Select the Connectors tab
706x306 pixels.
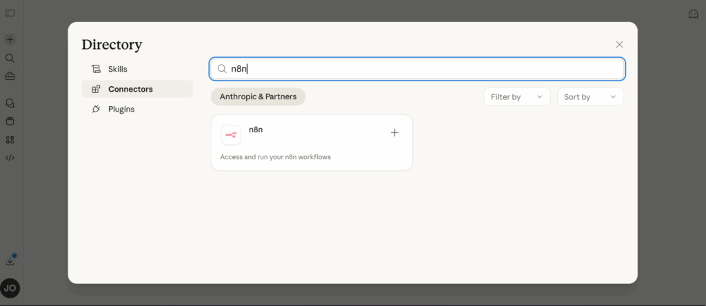pyautogui.click(x=130, y=89)
